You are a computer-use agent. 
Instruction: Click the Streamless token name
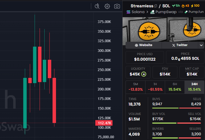tap(142, 6)
